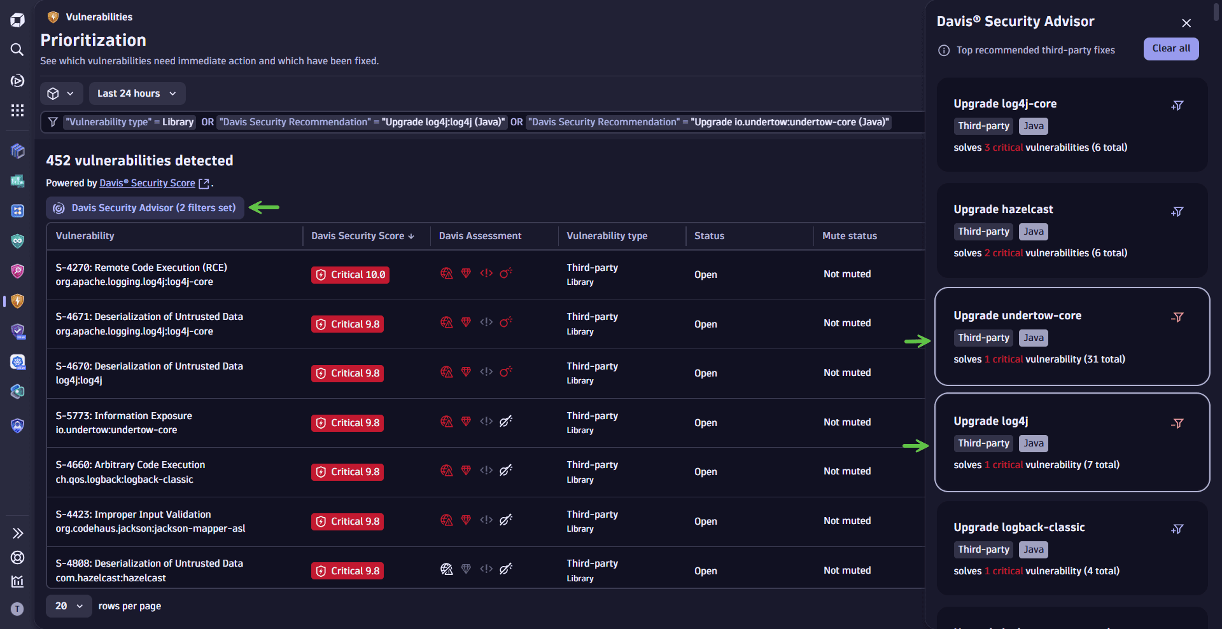
Task: Expand the sidebar with double-chevron icon
Action: (17, 533)
